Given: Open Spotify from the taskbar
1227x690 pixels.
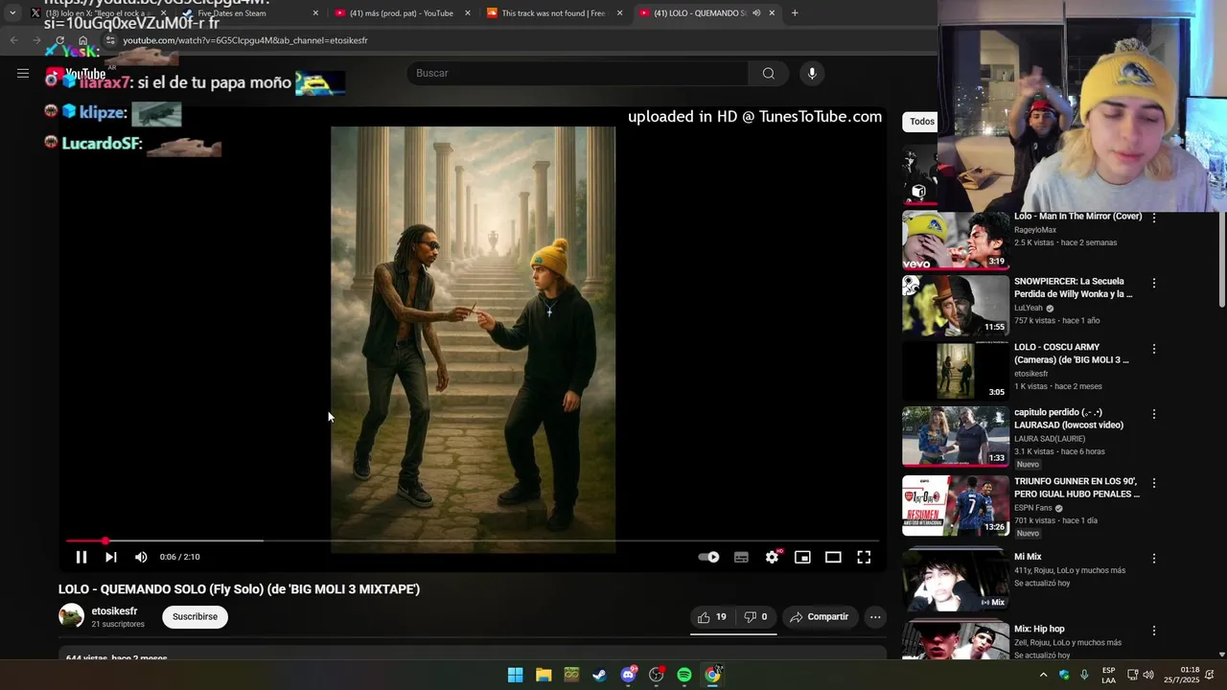Looking at the screenshot, I should 684,675.
